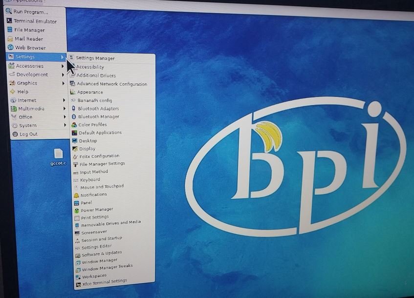
Task: Expand the Multimedia submenu arrow
Action: tap(65, 109)
